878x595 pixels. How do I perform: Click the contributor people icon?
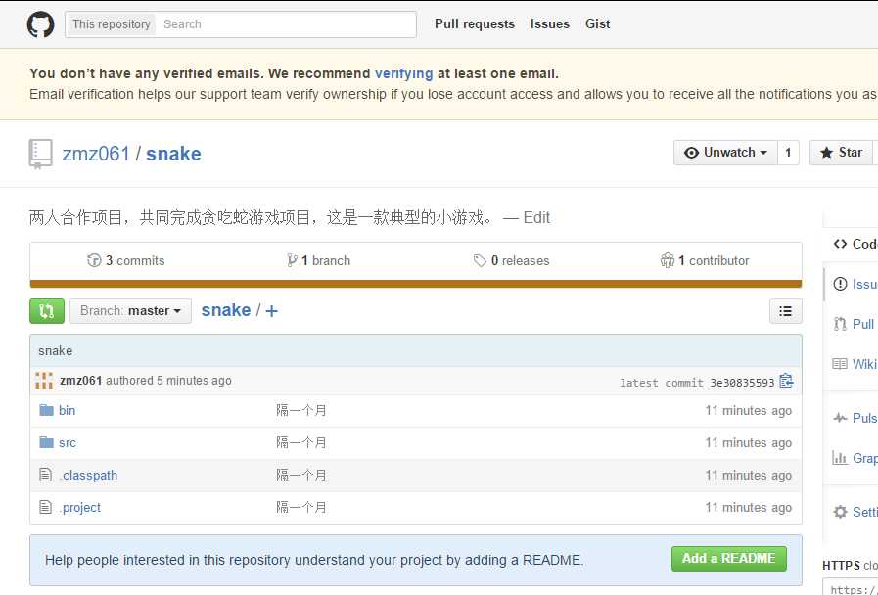pyautogui.click(x=667, y=260)
